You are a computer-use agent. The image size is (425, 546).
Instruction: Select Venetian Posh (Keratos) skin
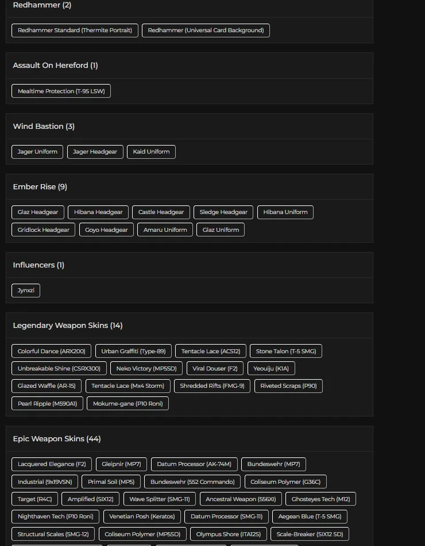pyautogui.click(x=142, y=517)
